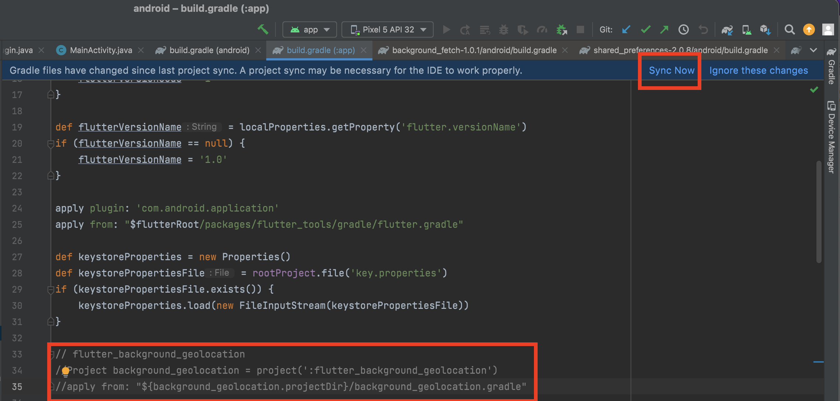The width and height of the screenshot is (840, 401).
Task: Push commits using the green Git arrow
Action: [664, 29]
